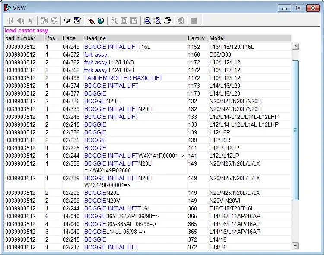Click the next document page icon
Image resolution: width=324 pixels, height=255 pixels.
coord(54,21)
